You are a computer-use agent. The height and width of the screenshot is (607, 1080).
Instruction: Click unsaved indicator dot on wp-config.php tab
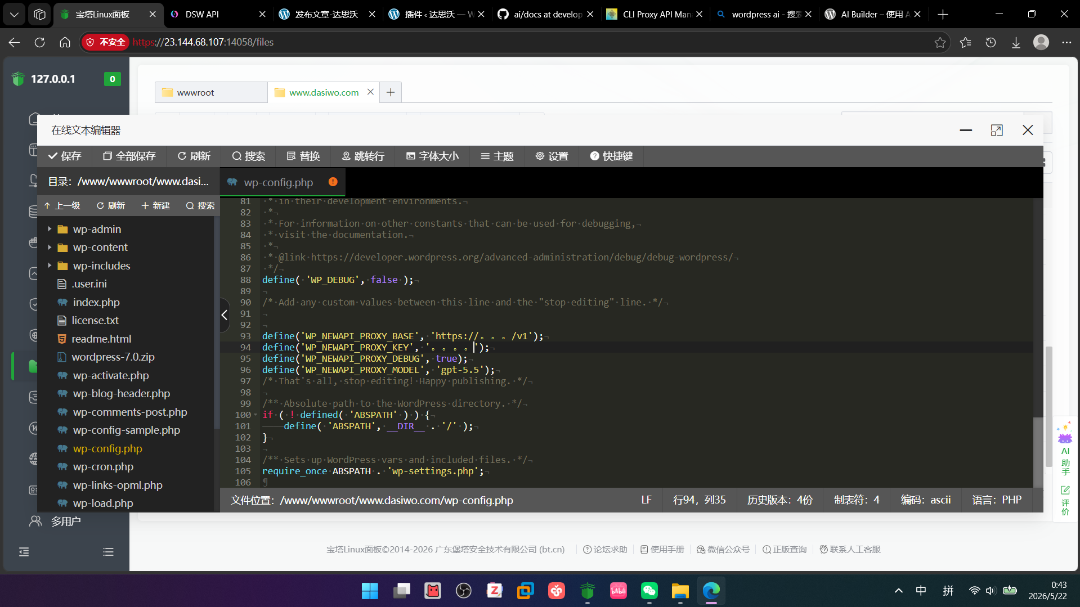(333, 182)
